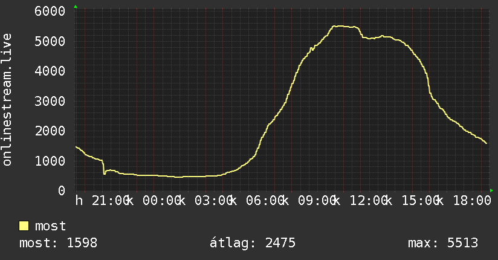Select the 'max: 5513' value
The width and height of the screenshot is (498, 260).
tap(443, 243)
